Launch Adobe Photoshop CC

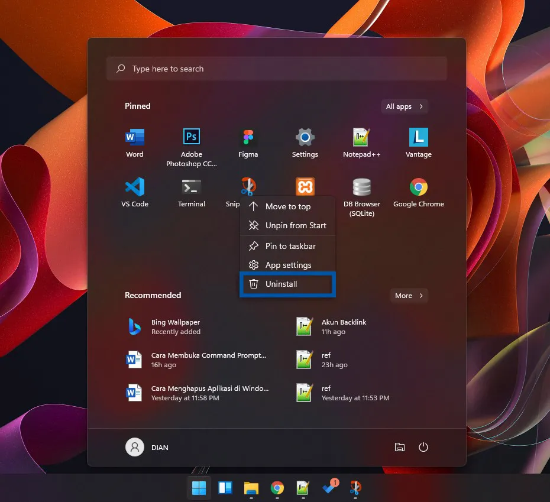point(191,137)
